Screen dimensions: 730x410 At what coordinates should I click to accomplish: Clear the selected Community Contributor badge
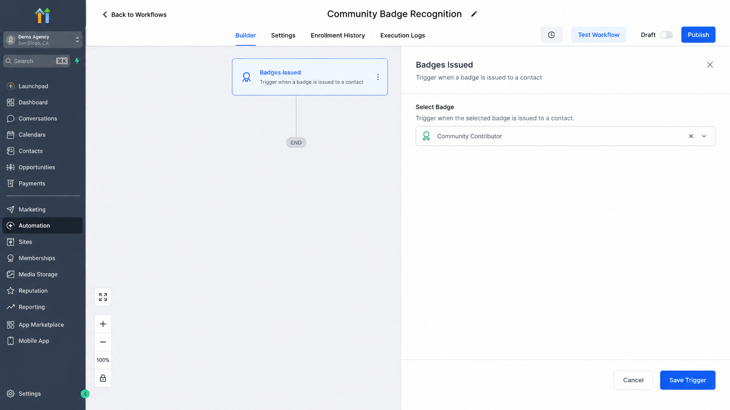click(691, 136)
